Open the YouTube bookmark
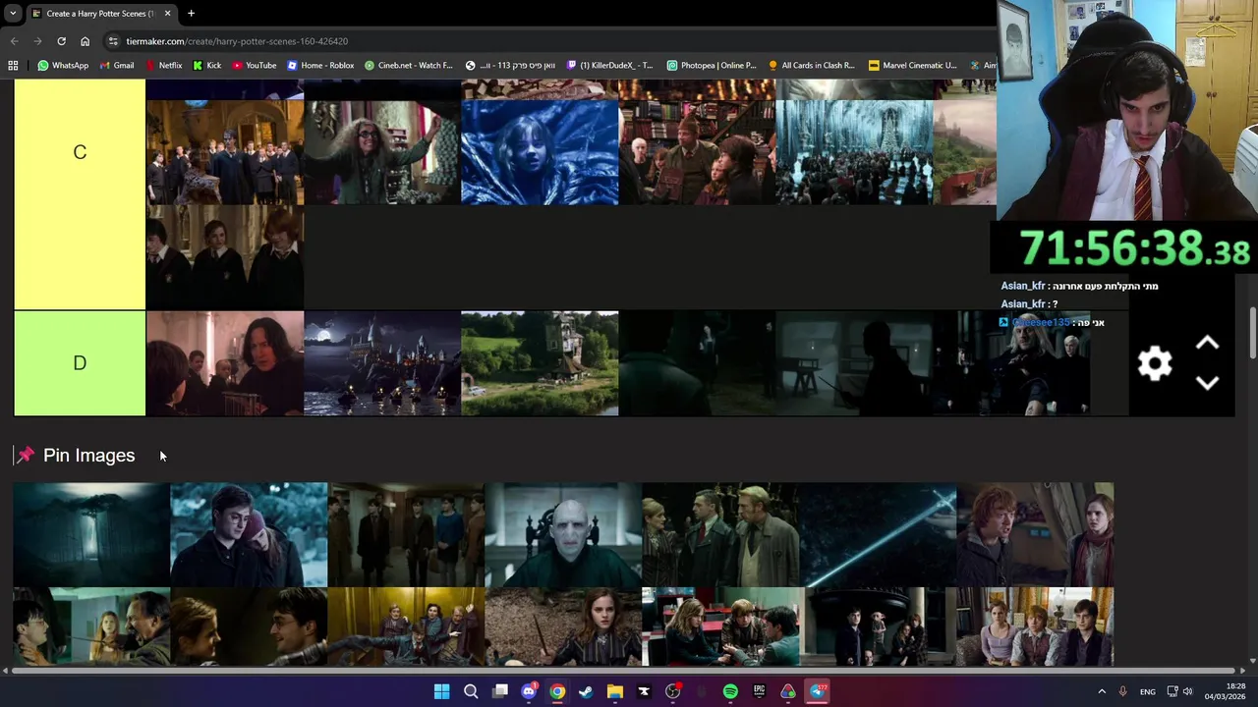Image resolution: width=1258 pixels, height=707 pixels. (255, 66)
